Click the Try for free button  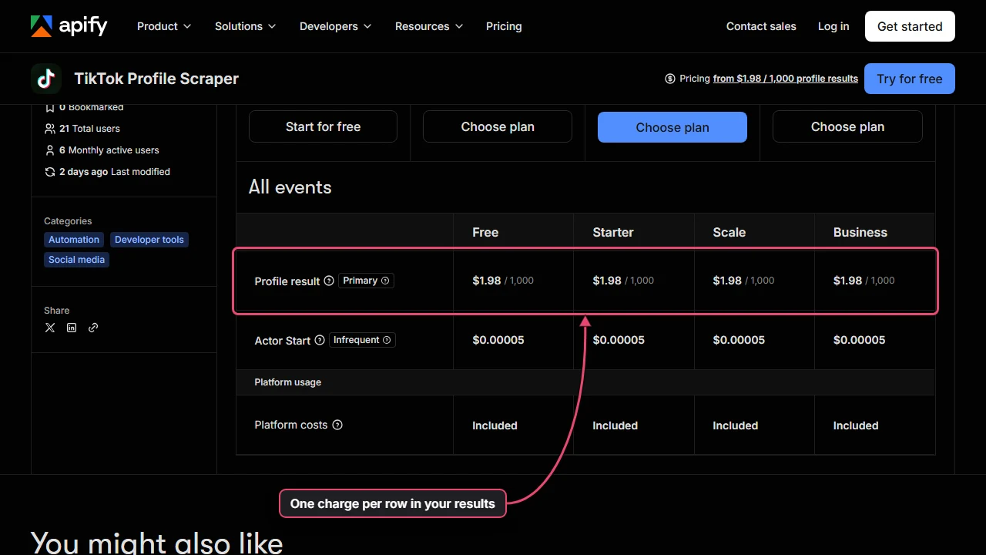pyautogui.click(x=910, y=79)
